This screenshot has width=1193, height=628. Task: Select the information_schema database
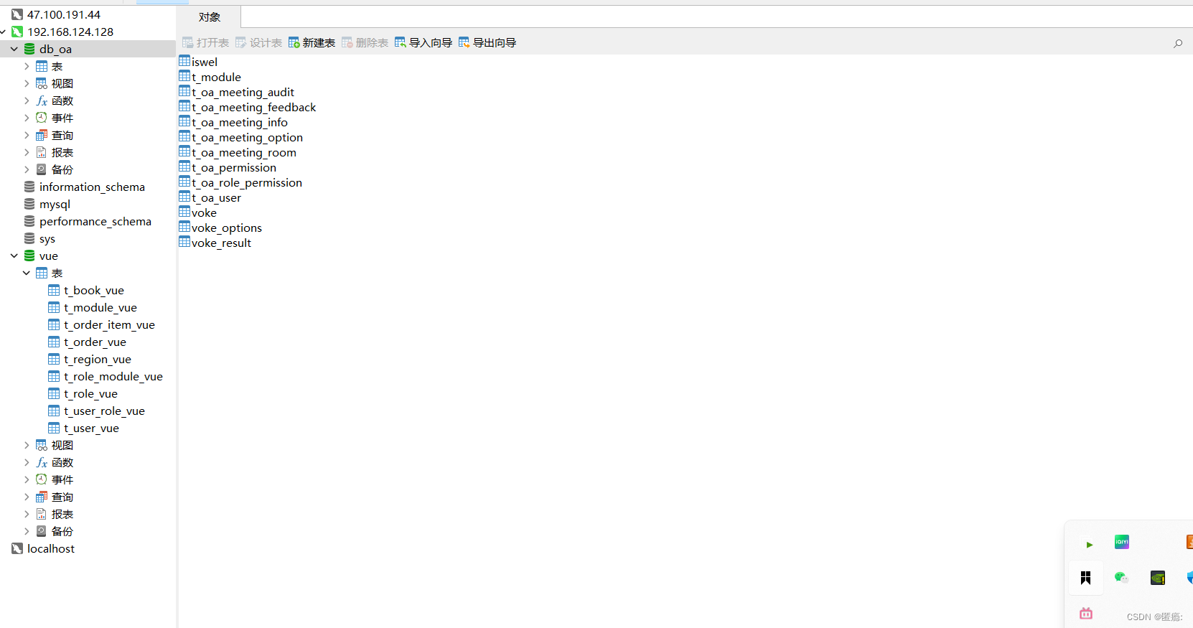click(x=92, y=187)
